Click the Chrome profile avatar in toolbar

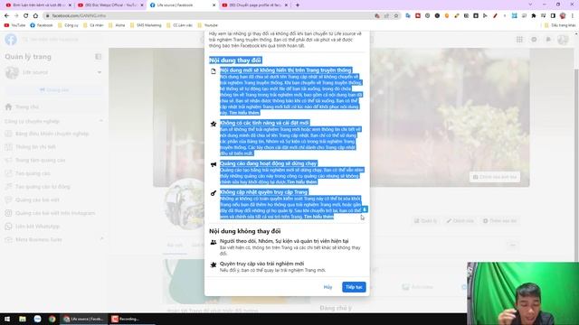click(x=563, y=16)
